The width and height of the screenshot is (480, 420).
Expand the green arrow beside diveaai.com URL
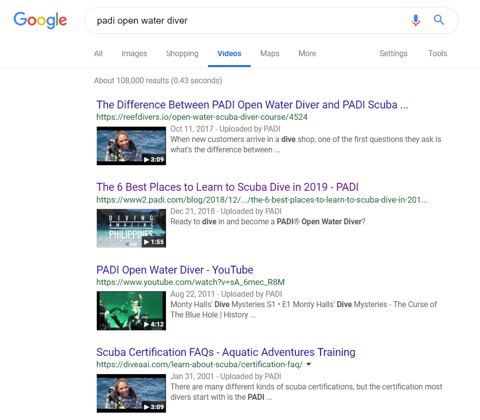pyautogui.click(x=309, y=365)
